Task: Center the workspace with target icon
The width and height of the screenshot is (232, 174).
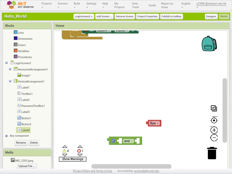Action: (x=214, y=120)
